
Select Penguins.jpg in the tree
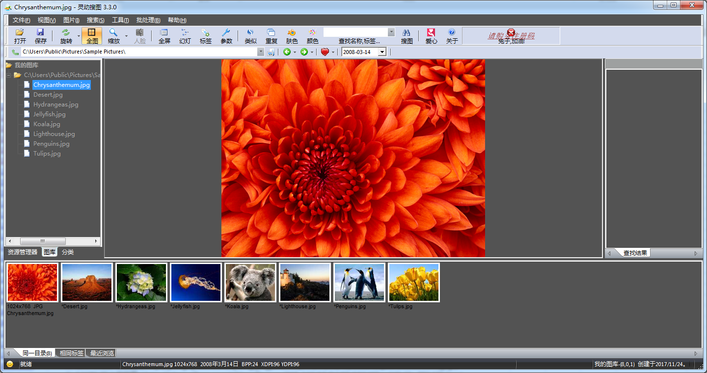52,144
